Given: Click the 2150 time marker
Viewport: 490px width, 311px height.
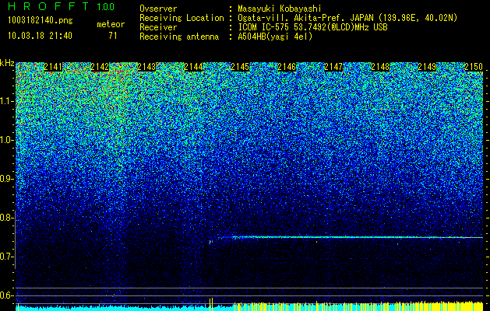Looking at the screenshot, I should [474, 67].
